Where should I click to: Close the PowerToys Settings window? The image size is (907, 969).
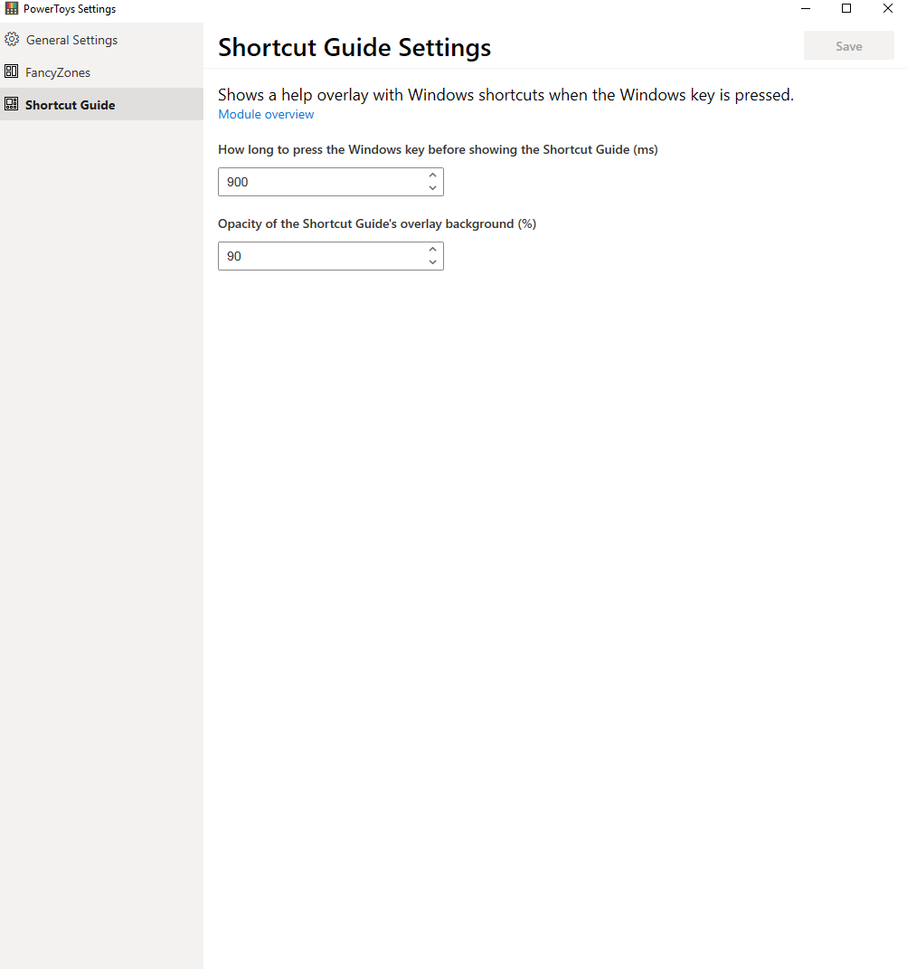(x=887, y=9)
